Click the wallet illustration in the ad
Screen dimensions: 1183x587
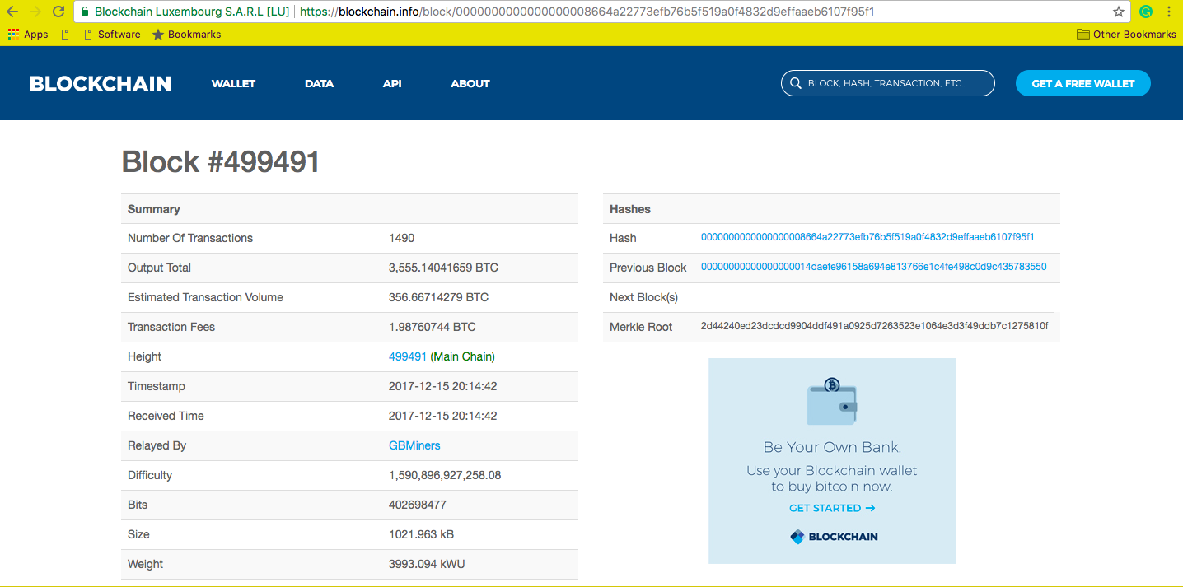(x=832, y=402)
